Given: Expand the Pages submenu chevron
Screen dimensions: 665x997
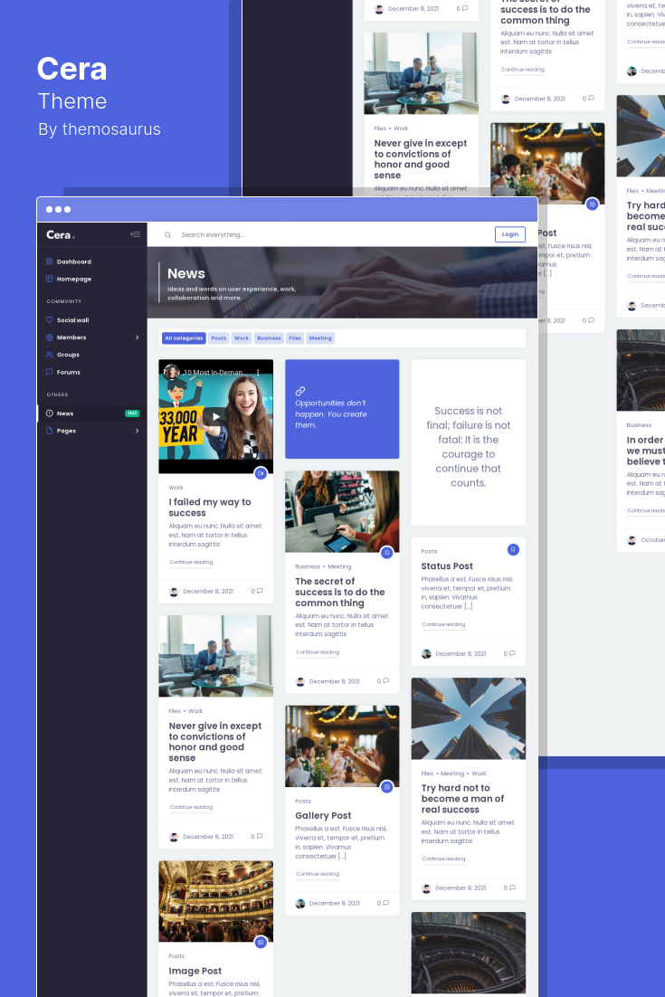Looking at the screenshot, I should [x=137, y=432].
